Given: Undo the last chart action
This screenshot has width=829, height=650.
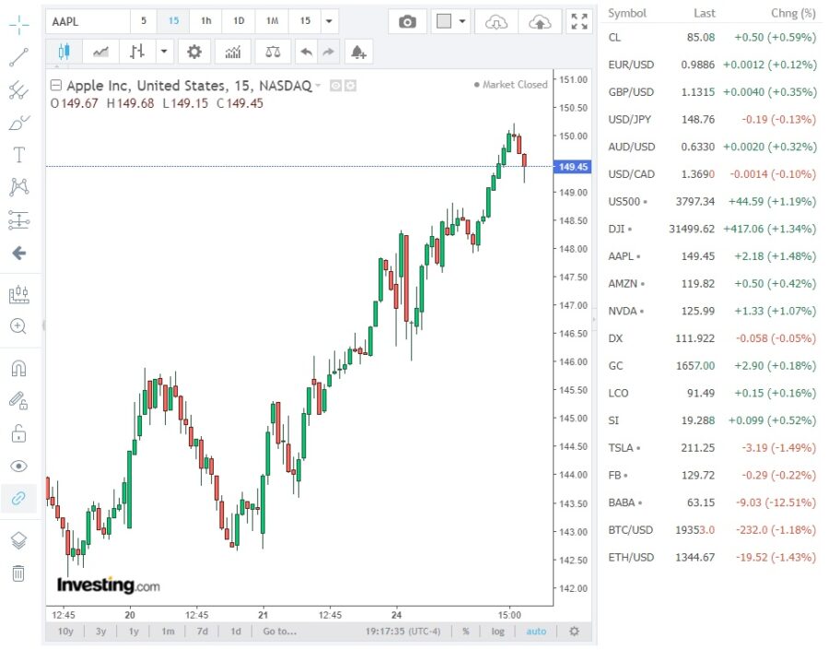Looking at the screenshot, I should tap(306, 53).
